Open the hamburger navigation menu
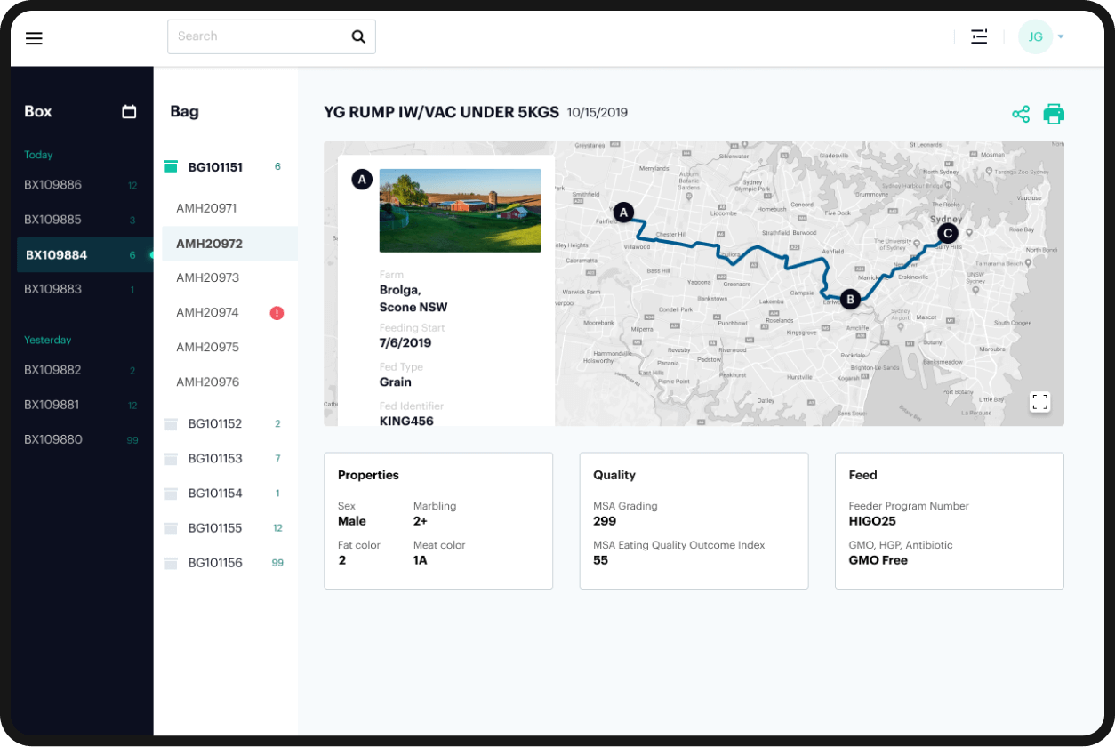Screen dimensions: 1115x747 point(34,37)
